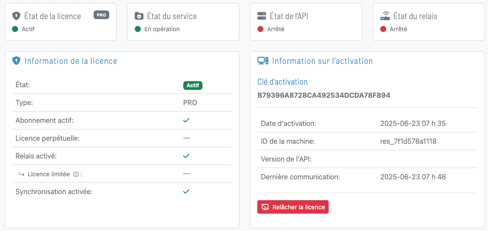Click the blue shield icon in Information de la licence
The image size is (488, 231).
click(16, 61)
